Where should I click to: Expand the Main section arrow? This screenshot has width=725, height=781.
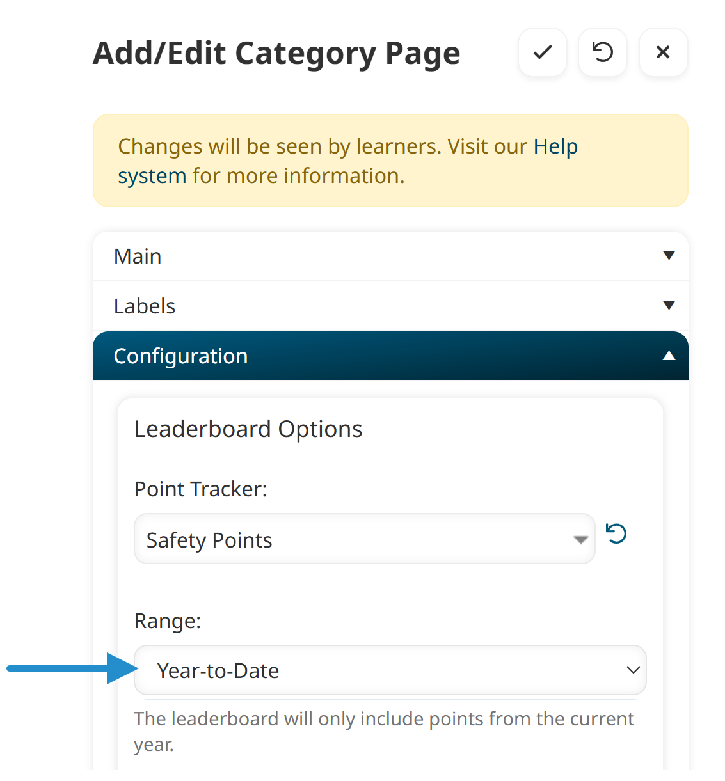pos(669,256)
